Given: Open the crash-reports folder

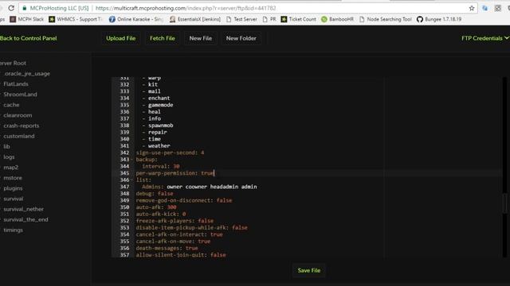Looking at the screenshot, I should click(x=22, y=126).
